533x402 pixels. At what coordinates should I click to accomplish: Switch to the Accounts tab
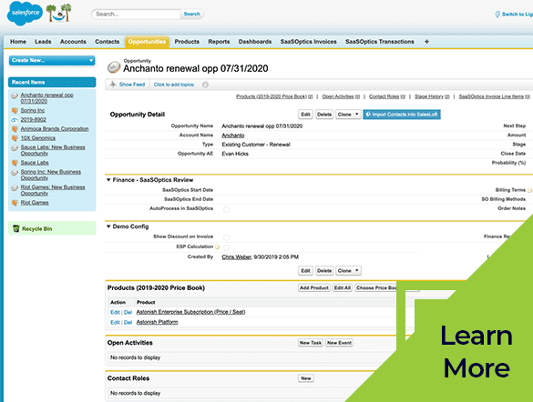pyautogui.click(x=73, y=42)
